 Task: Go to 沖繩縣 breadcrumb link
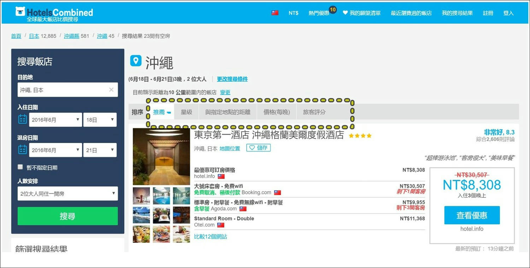click(72, 36)
